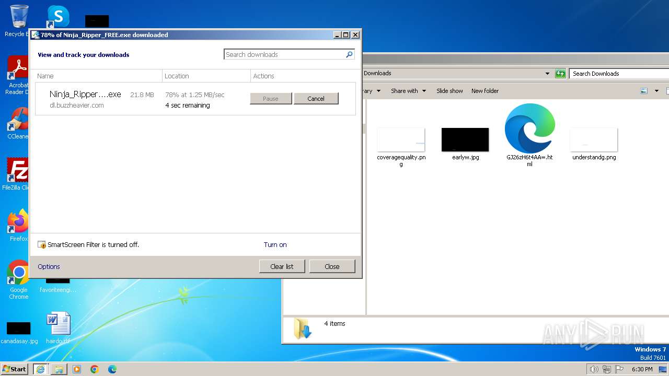Image resolution: width=669 pixels, height=376 pixels.
Task: Click the Pause download button
Action: [x=271, y=99]
